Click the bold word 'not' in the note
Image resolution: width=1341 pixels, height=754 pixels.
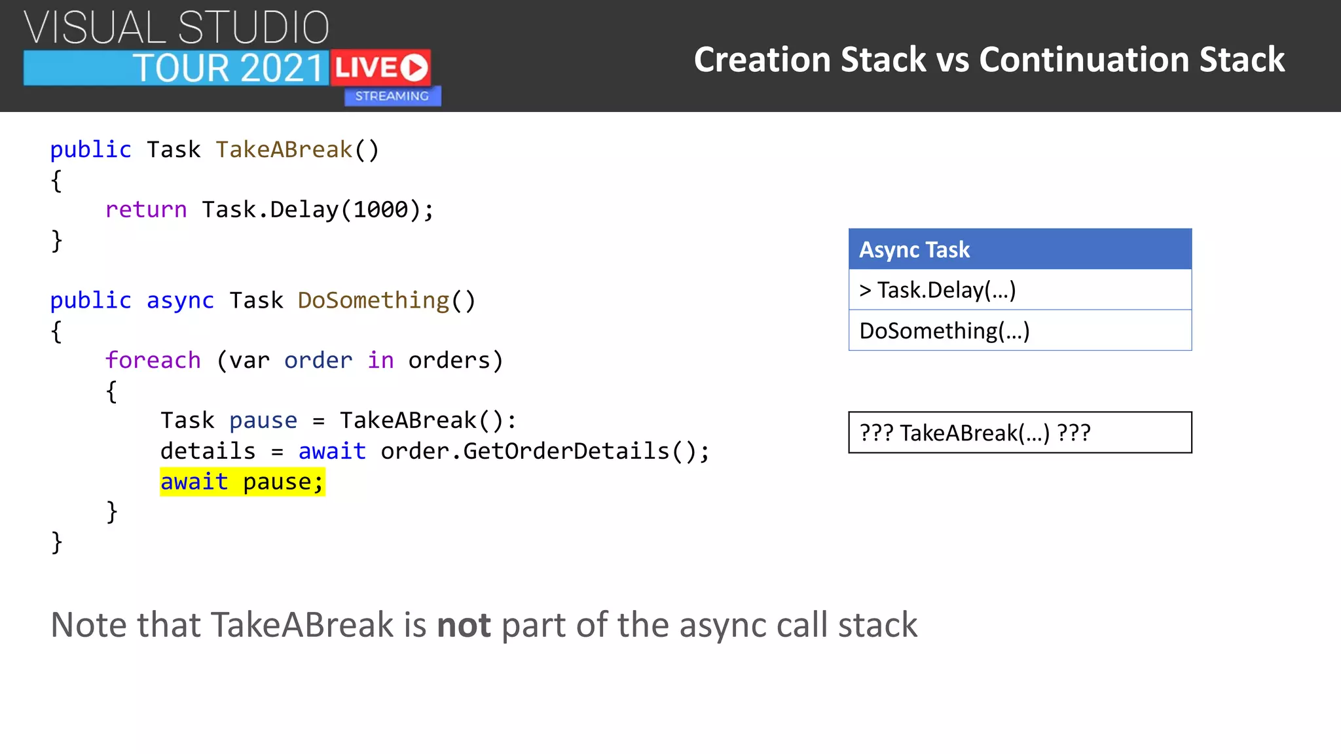click(464, 625)
